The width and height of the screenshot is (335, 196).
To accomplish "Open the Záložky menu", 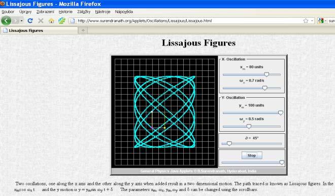I will point(84,12).
